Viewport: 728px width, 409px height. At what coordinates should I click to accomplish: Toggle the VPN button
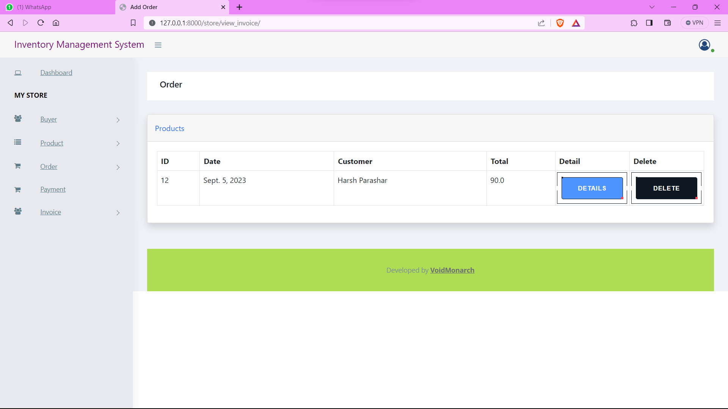(x=695, y=23)
